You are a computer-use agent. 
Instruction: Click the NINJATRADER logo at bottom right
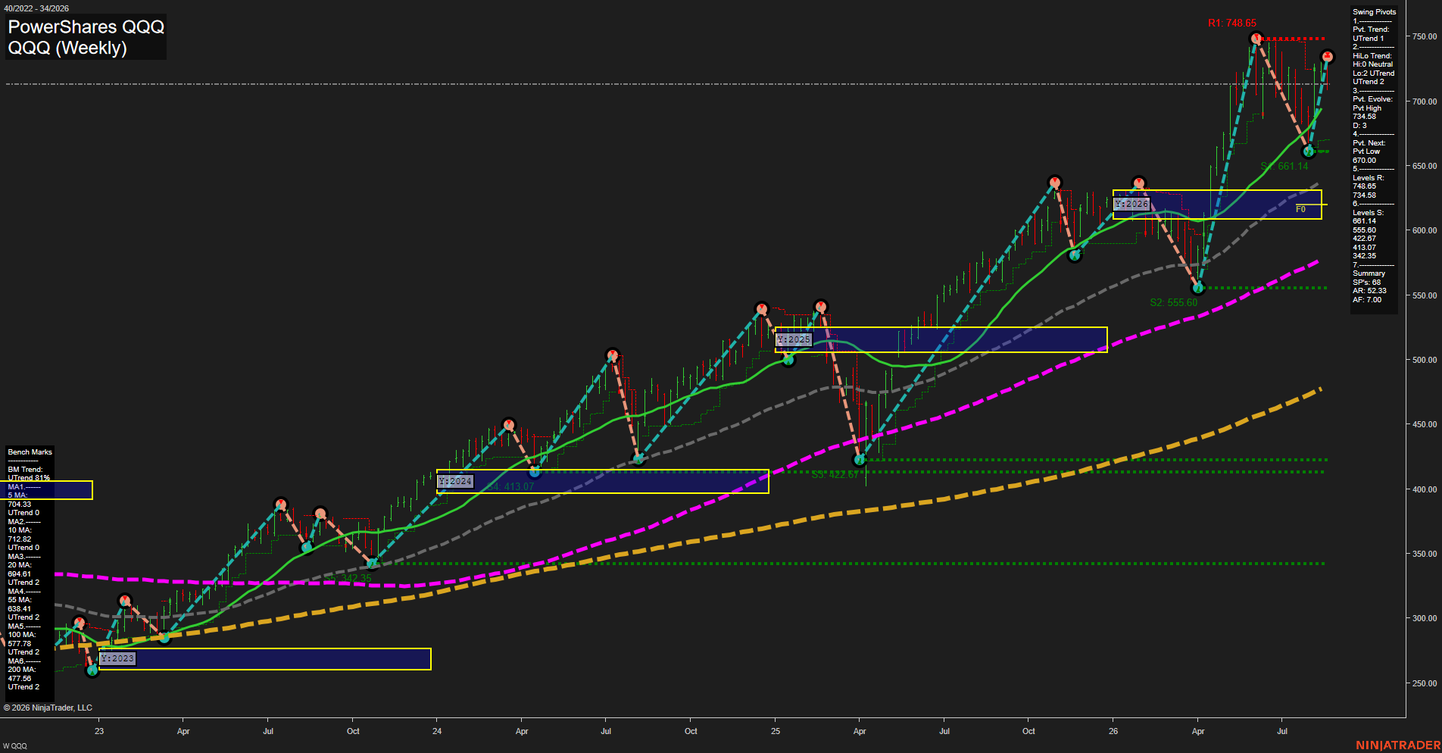[1398, 745]
